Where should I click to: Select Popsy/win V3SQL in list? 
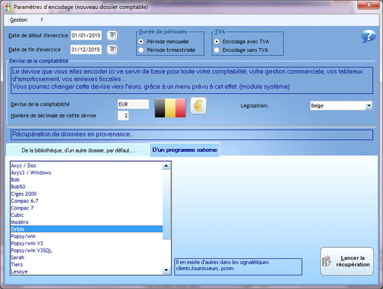coord(87,250)
